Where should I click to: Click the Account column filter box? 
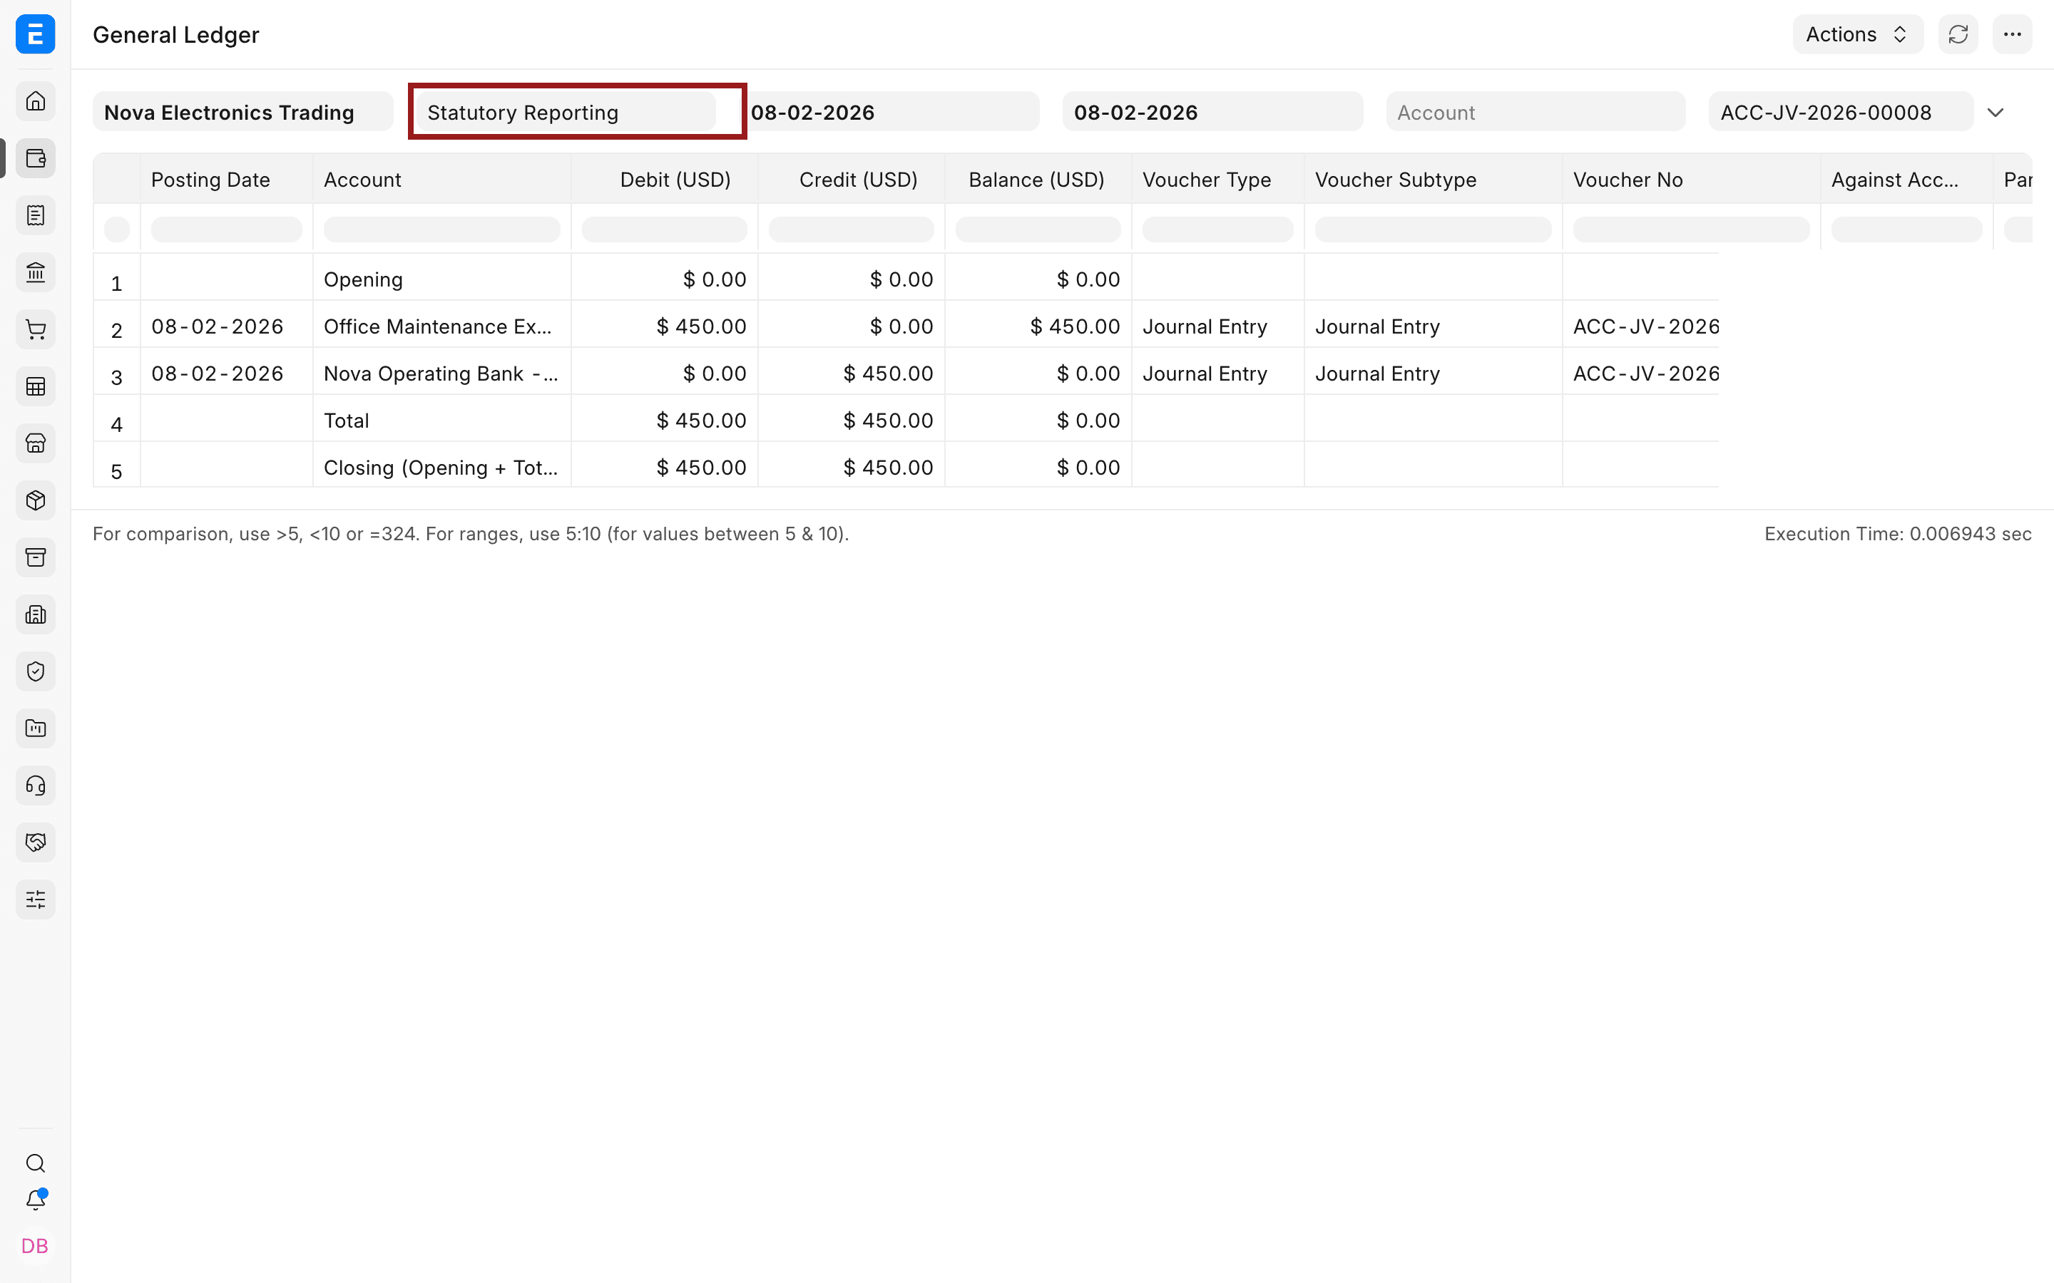441,229
